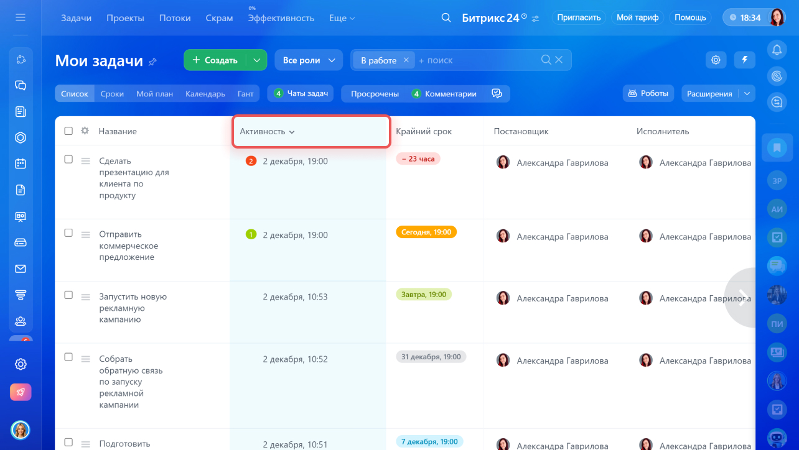Image resolution: width=799 pixels, height=450 pixels.
Task: Open the hamburger menu in top left
Action: click(21, 17)
